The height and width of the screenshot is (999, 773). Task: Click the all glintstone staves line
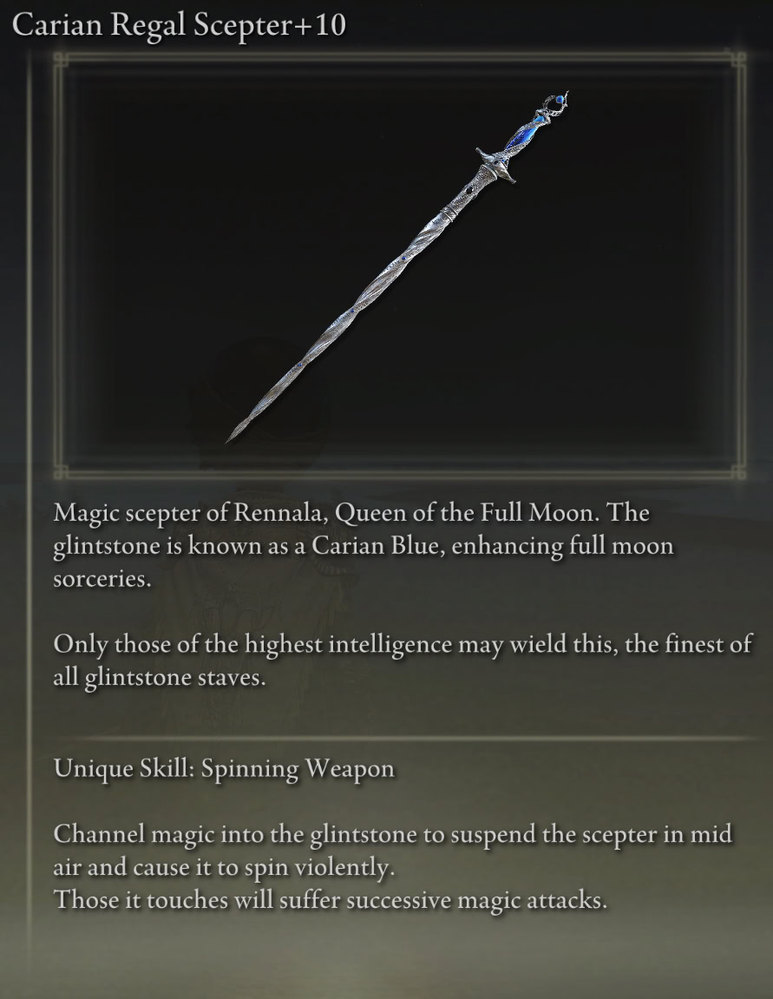pyautogui.click(x=159, y=677)
